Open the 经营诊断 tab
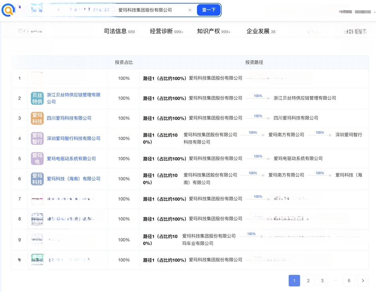Image resolution: width=376 pixels, height=292 pixels. [166, 31]
